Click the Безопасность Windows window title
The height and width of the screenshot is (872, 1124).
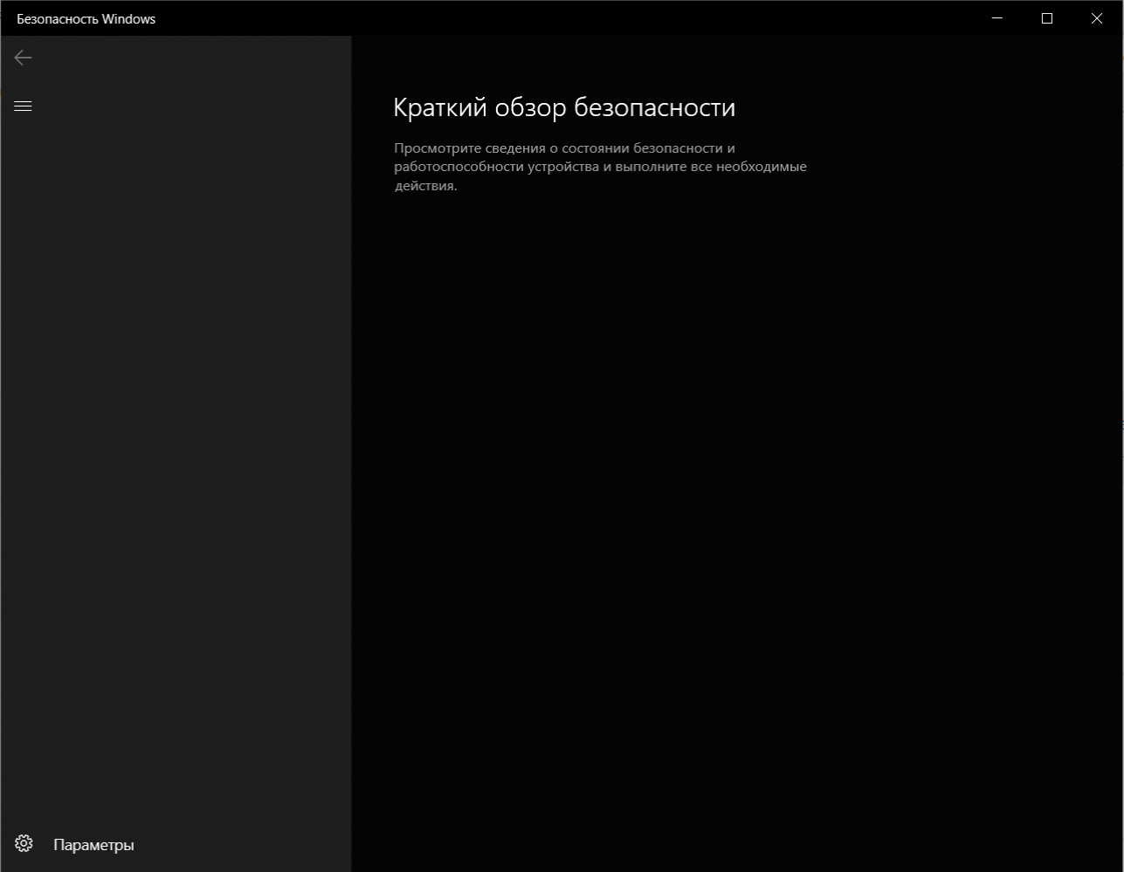point(86,18)
